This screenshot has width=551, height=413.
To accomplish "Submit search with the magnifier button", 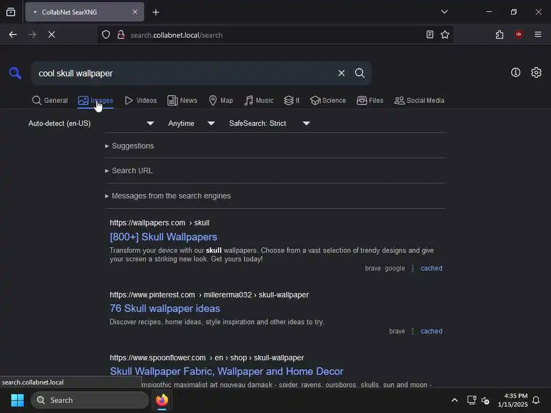I will point(359,73).
